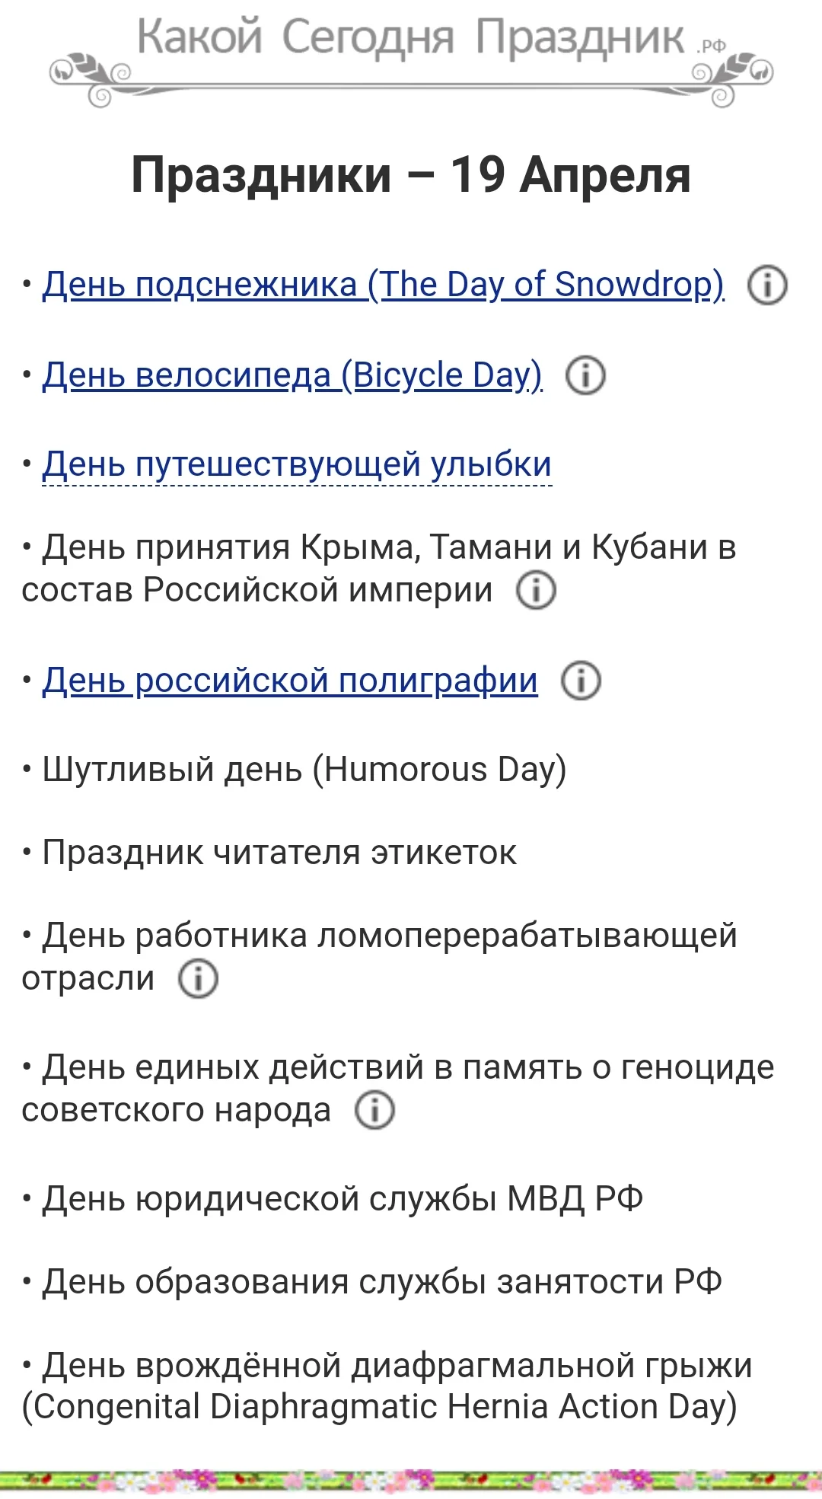Visit the День российской полиграфии link
This screenshot has width=822, height=1499.
click(x=290, y=681)
